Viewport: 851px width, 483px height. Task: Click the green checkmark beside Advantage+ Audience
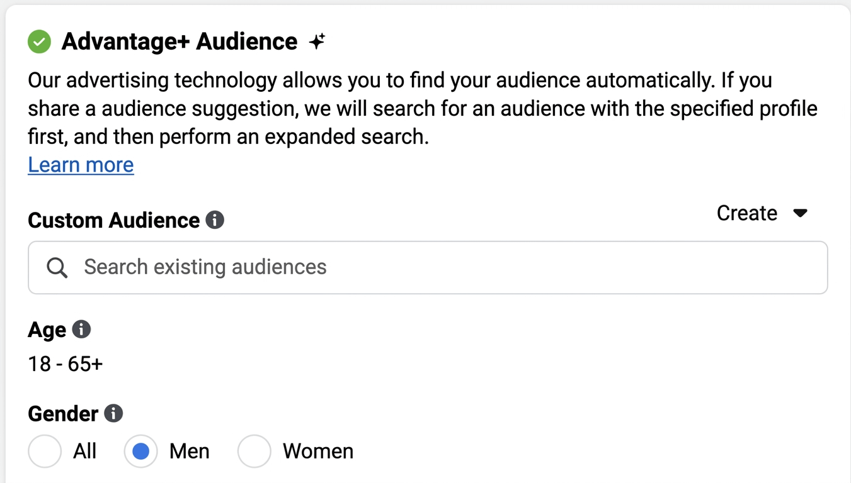pyautogui.click(x=39, y=42)
